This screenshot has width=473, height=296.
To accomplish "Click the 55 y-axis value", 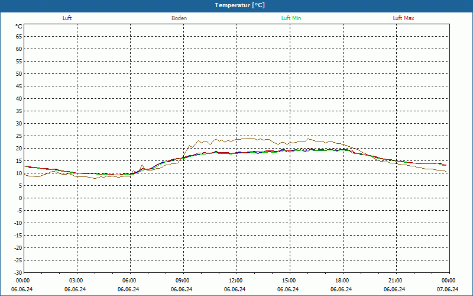I will 19,62.
